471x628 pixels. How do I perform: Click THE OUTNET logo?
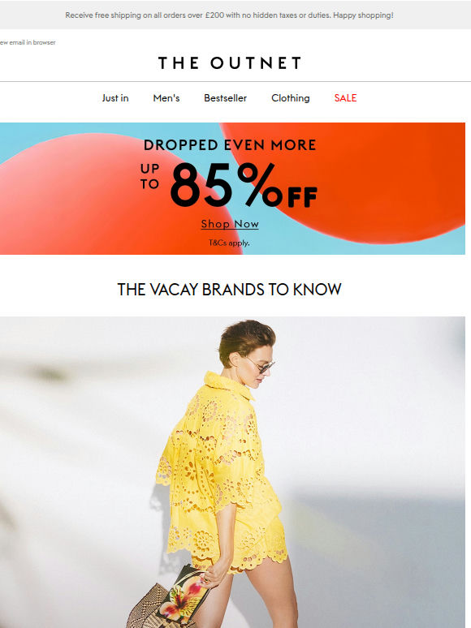pyautogui.click(x=229, y=62)
